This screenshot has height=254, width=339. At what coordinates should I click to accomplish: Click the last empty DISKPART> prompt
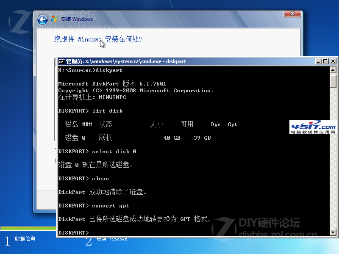click(x=73, y=232)
